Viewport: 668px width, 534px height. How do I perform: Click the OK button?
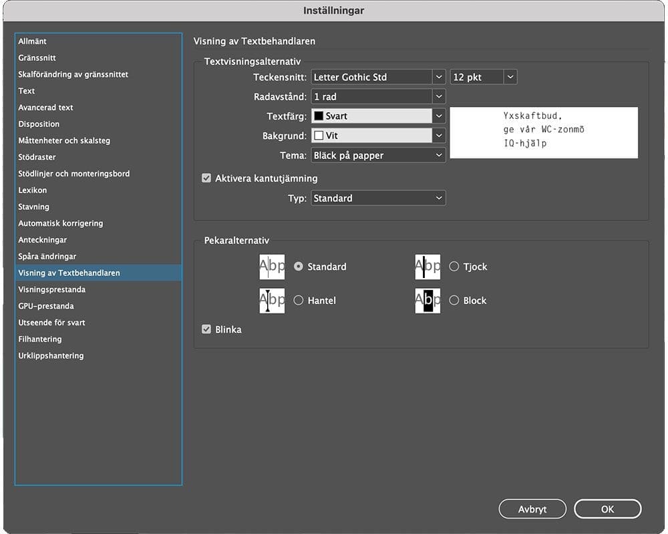pyautogui.click(x=607, y=509)
